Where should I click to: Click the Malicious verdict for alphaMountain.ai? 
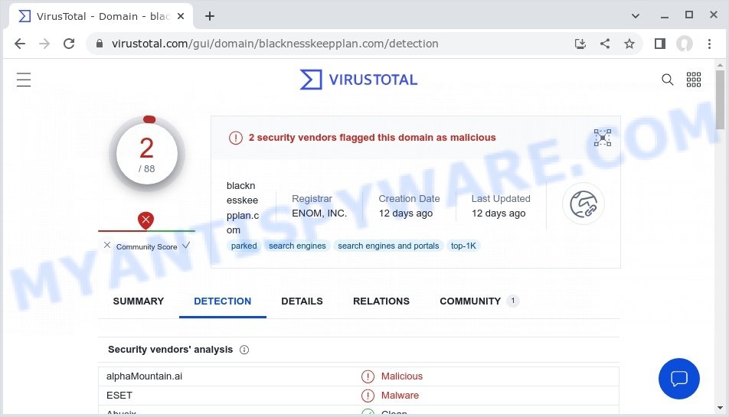pyautogui.click(x=402, y=376)
